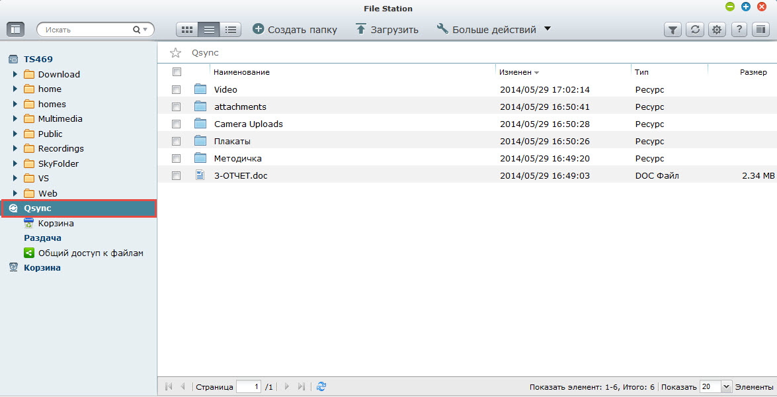Go to the next page arrow
The image size is (777, 397).
(x=286, y=386)
